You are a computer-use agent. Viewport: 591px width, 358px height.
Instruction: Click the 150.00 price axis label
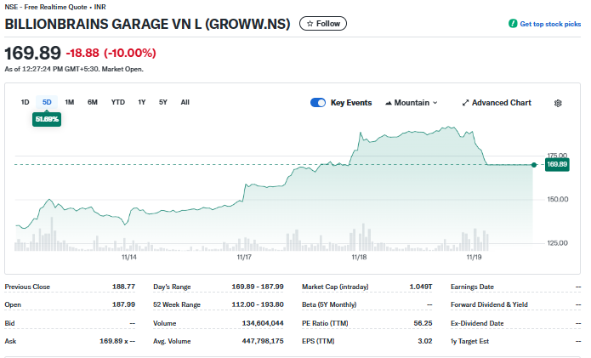point(558,199)
